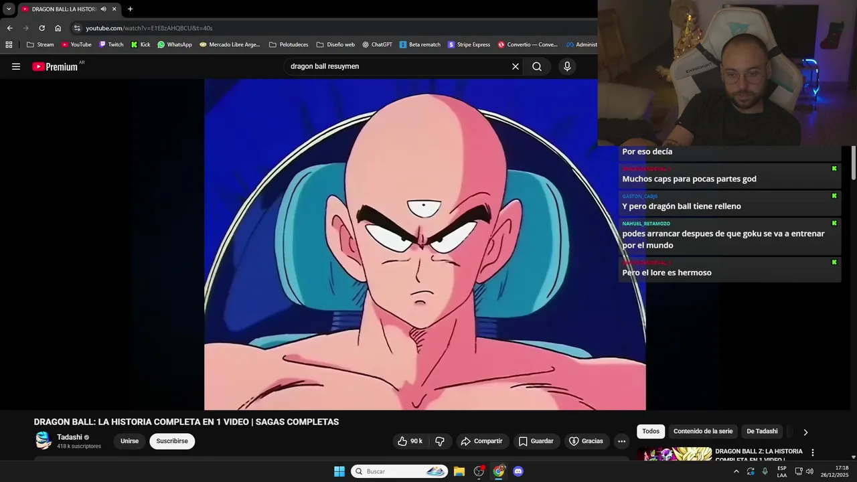Screen dimensions: 857x482
Task: Open the Windows Start menu
Action: point(339,471)
